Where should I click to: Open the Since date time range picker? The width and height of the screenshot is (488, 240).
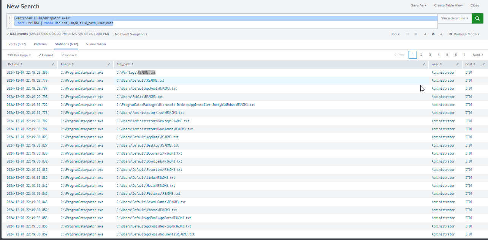[x=454, y=18]
